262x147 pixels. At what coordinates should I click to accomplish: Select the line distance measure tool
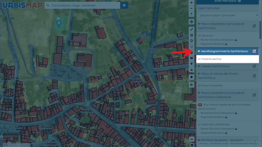click(x=192, y=29)
